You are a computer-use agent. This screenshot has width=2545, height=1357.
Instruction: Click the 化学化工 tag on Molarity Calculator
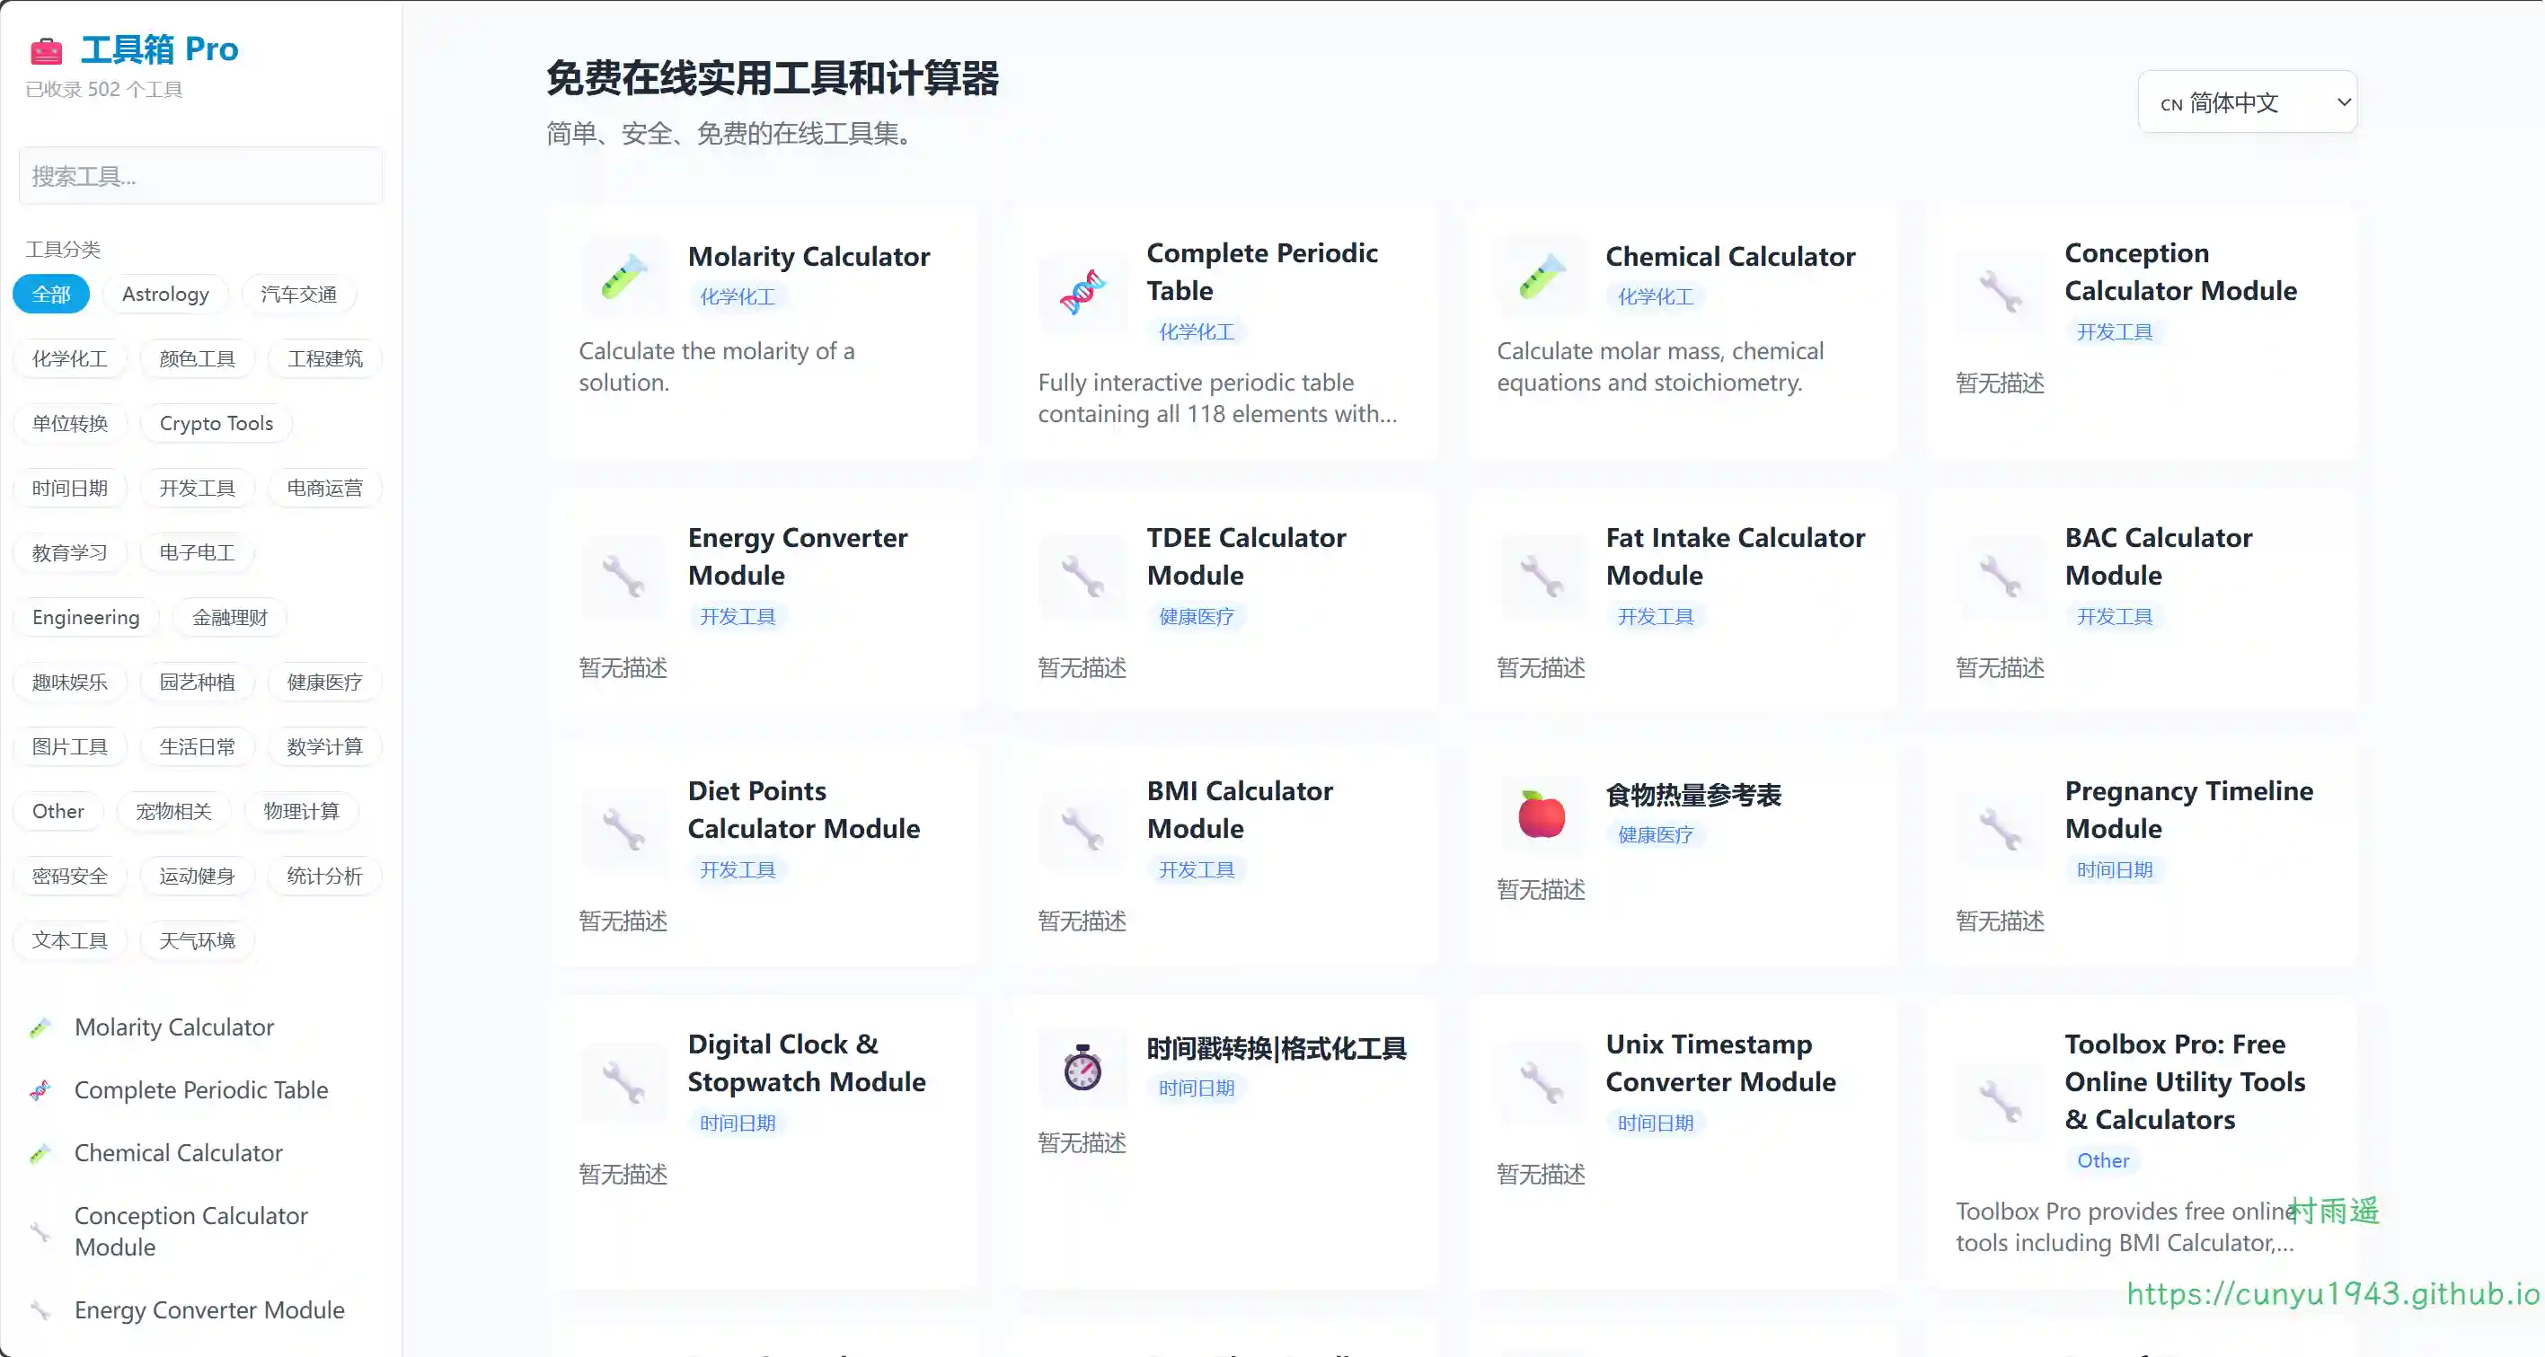coord(737,296)
